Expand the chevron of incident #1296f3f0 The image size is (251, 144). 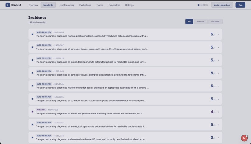218,60
